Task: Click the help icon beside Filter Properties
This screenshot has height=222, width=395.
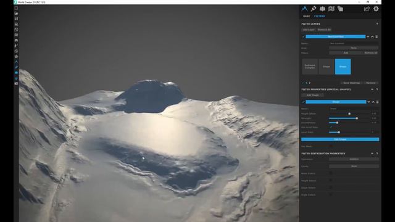Action: coord(377,89)
